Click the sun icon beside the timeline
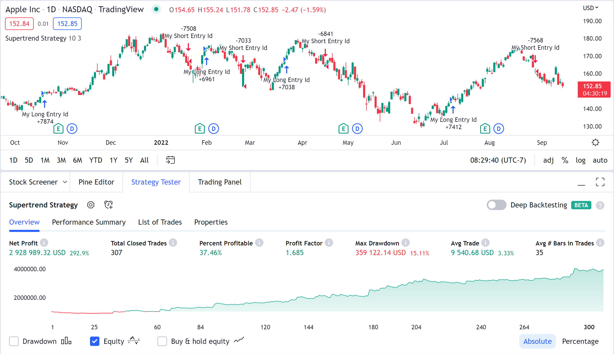Viewport: 614px width, 354px height. click(595, 142)
